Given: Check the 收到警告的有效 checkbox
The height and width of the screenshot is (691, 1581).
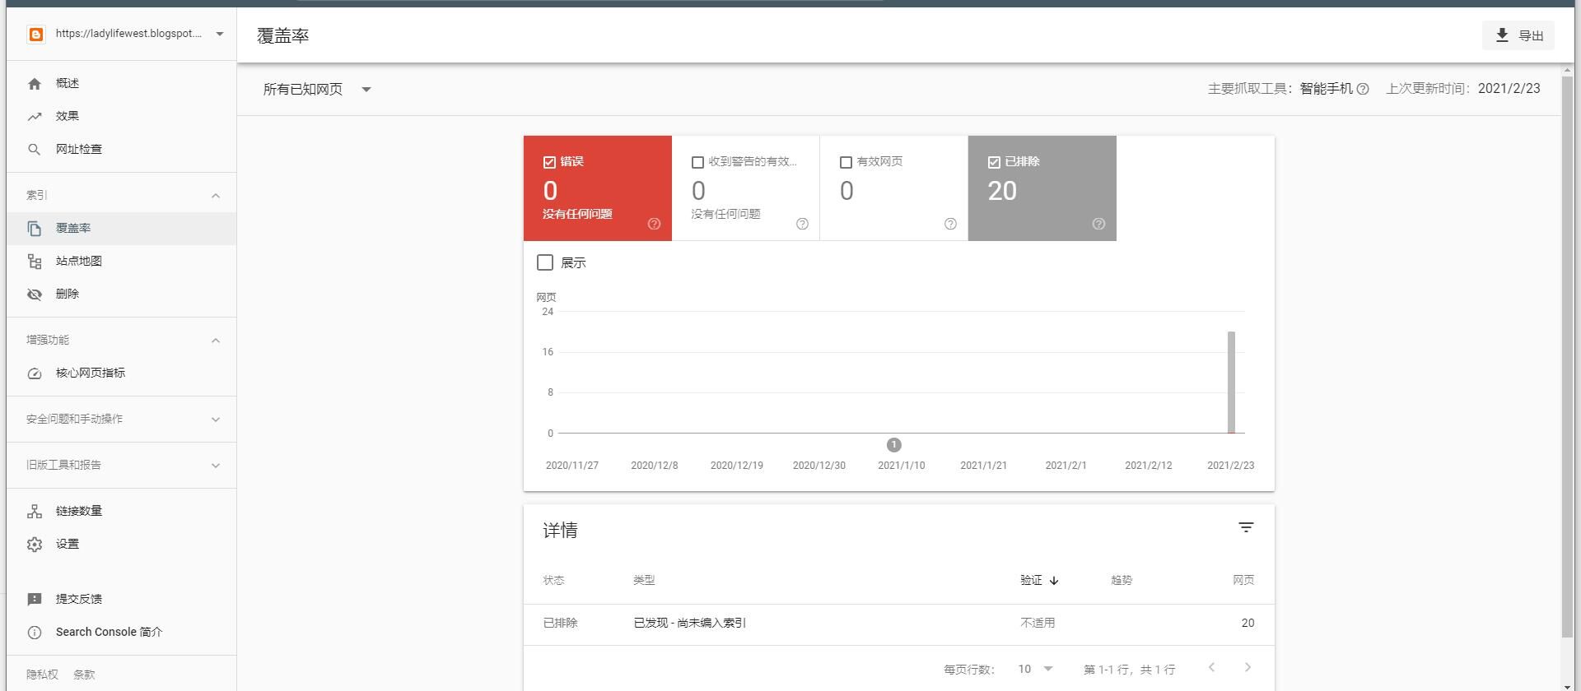Looking at the screenshot, I should [x=697, y=162].
